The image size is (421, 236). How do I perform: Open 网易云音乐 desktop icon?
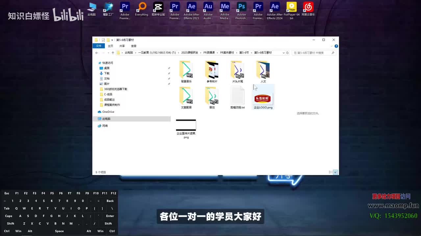[x=308, y=9]
